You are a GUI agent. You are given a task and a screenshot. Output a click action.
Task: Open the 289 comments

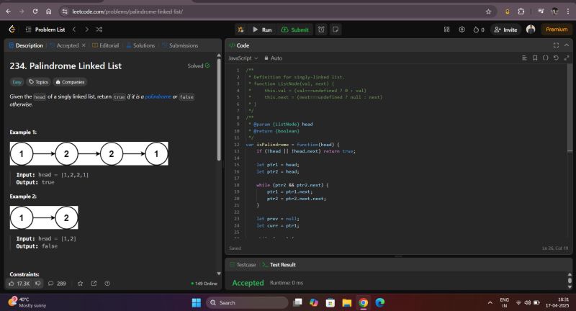[x=57, y=284]
